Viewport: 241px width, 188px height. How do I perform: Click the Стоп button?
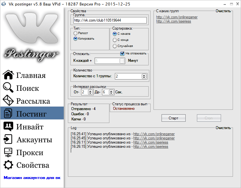tap(209, 118)
